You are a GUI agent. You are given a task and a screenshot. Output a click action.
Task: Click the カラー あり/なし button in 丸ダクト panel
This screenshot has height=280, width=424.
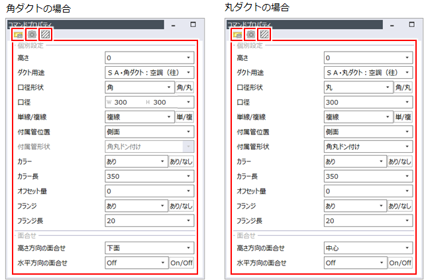(x=401, y=162)
